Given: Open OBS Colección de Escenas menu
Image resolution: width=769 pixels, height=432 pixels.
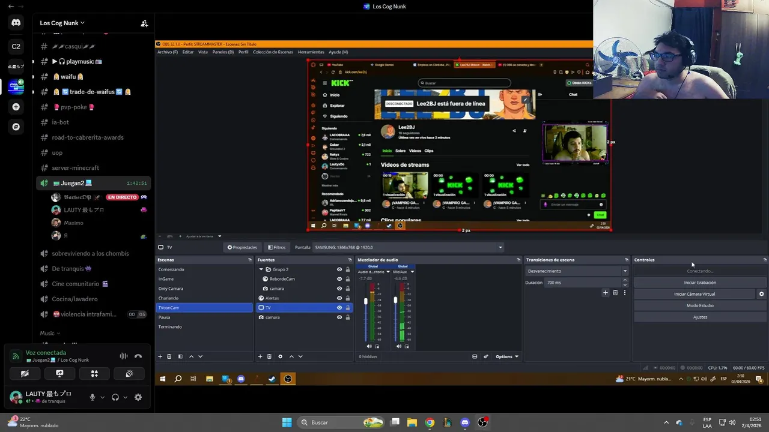Looking at the screenshot, I should 273,52.
